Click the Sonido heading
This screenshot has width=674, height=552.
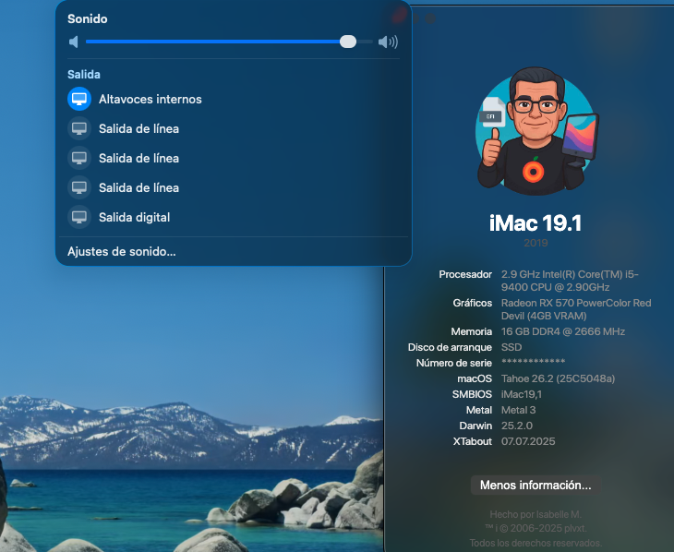click(x=88, y=18)
